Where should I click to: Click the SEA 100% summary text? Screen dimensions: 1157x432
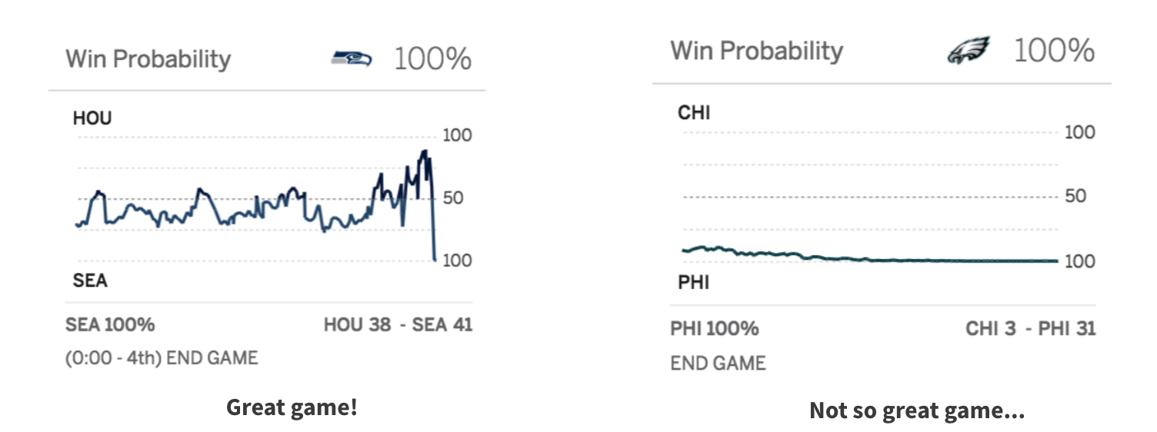click(110, 325)
